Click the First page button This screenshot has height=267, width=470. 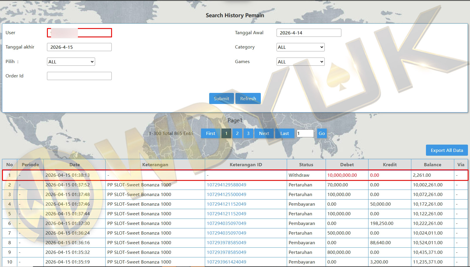point(210,133)
